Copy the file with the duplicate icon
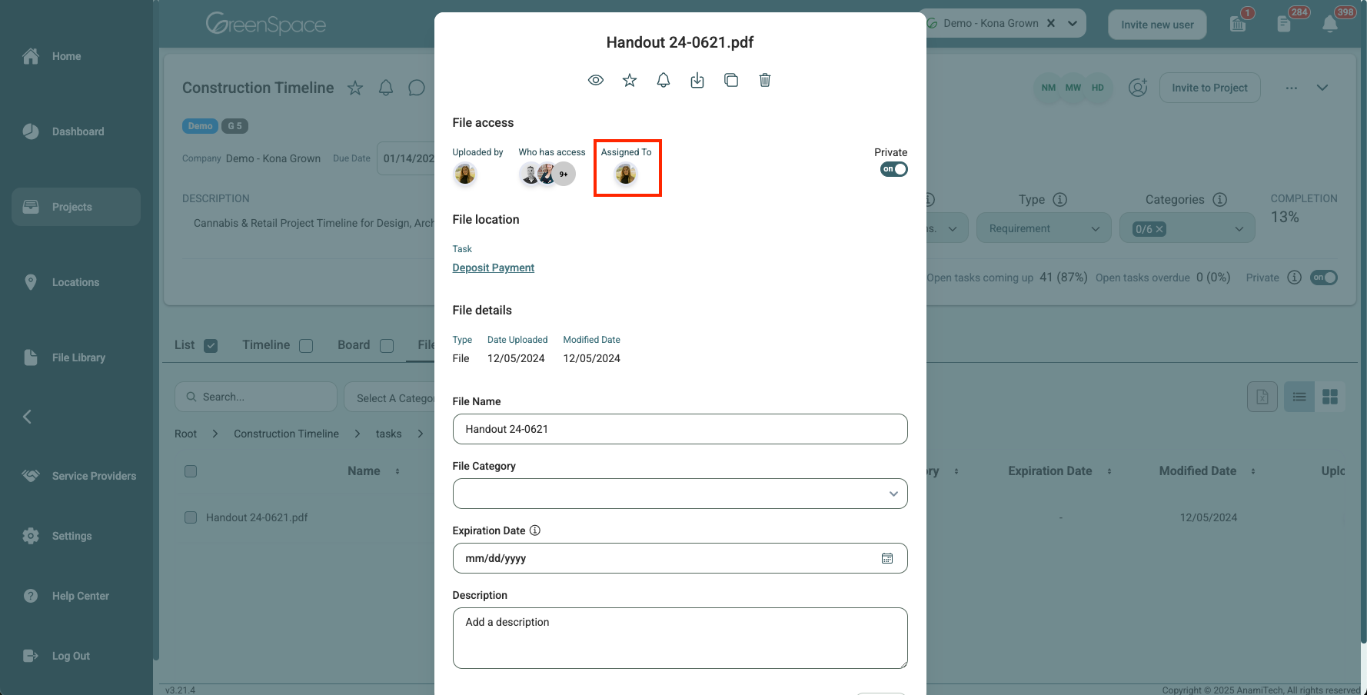 click(x=731, y=80)
